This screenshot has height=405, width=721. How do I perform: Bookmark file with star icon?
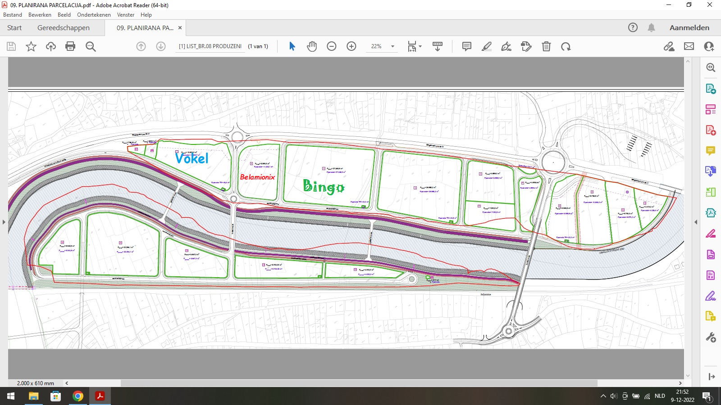(x=31, y=46)
